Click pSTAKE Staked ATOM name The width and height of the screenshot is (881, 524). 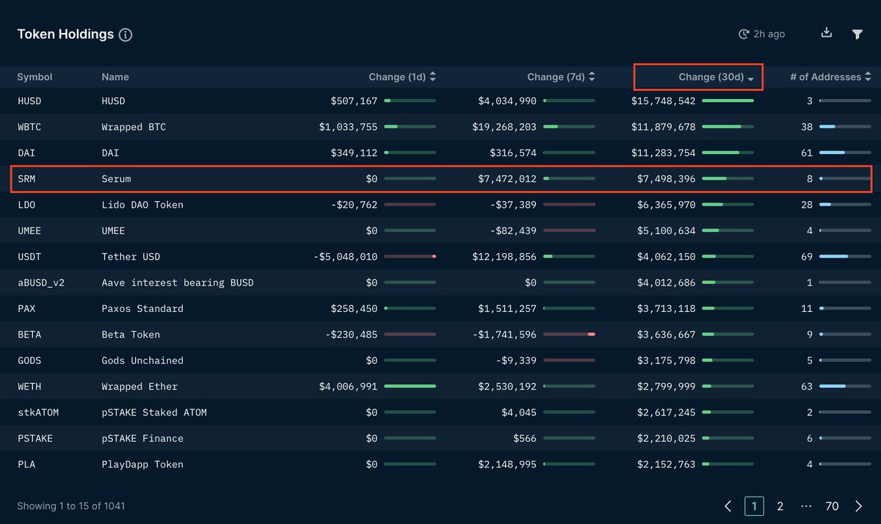154,412
